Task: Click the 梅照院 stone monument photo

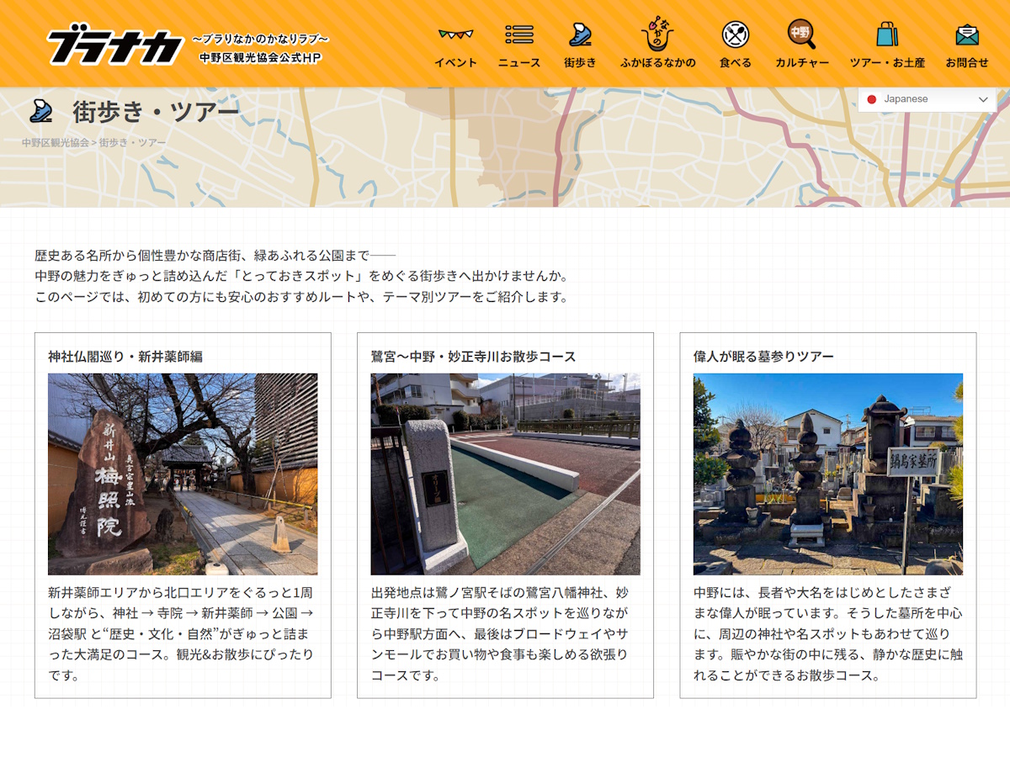Action: [183, 474]
